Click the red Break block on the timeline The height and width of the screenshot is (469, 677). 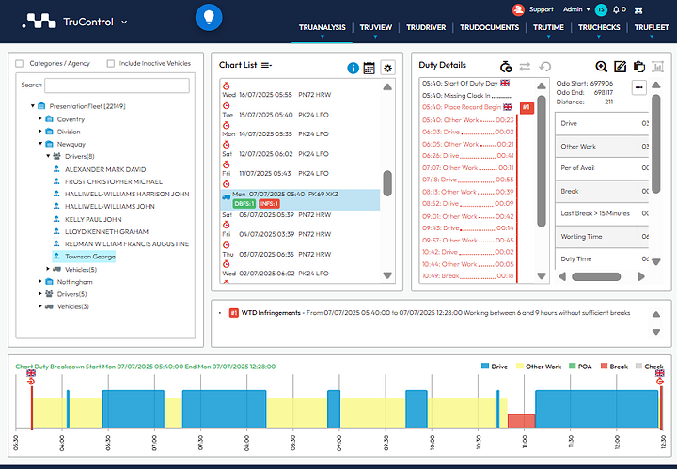521,421
